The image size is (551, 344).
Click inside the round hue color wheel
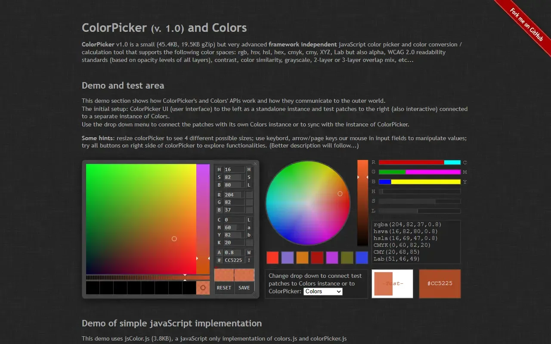(x=308, y=203)
